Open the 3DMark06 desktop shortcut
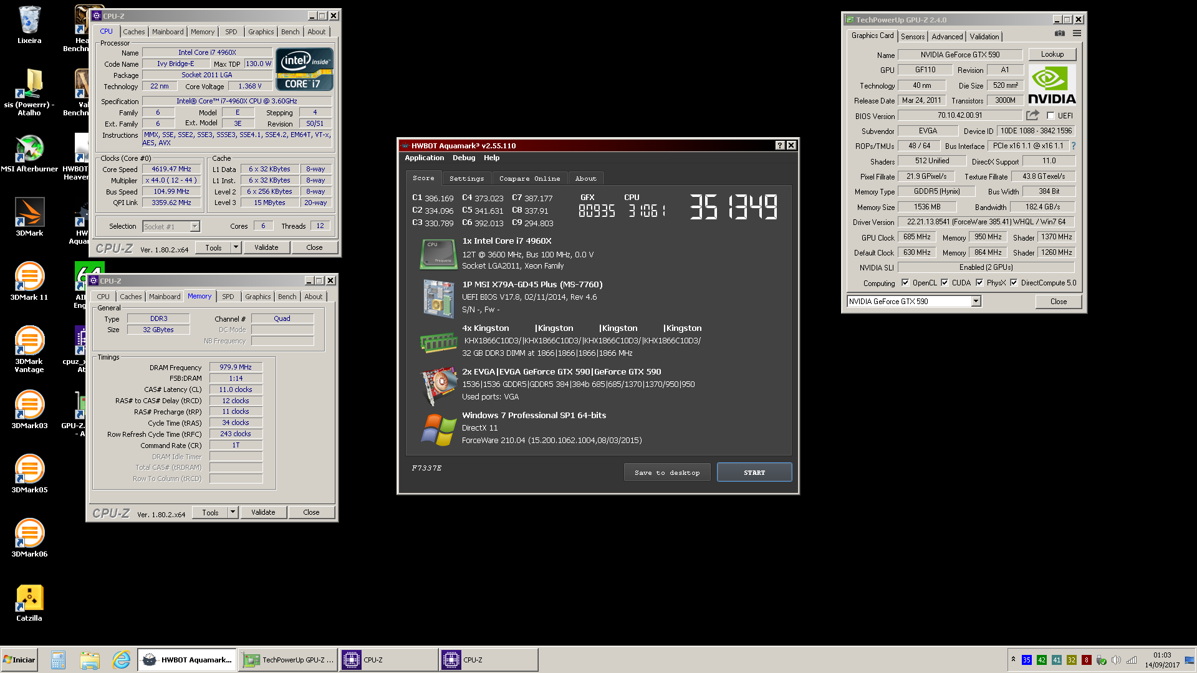The image size is (1197, 673). [x=29, y=538]
